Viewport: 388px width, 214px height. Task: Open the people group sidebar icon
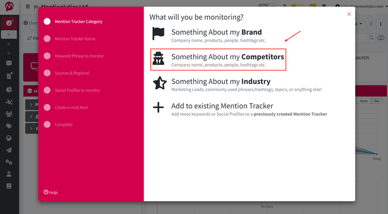click(x=9, y=114)
